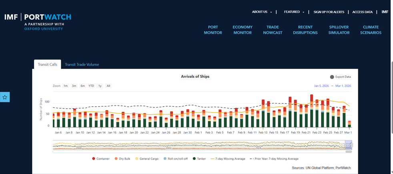393x174 pixels.
Task: Click the star bookmark icon on left edge
Action: tap(5, 97)
